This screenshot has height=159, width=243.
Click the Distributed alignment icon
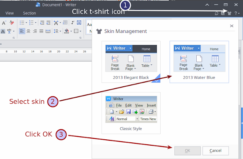point(48,31)
